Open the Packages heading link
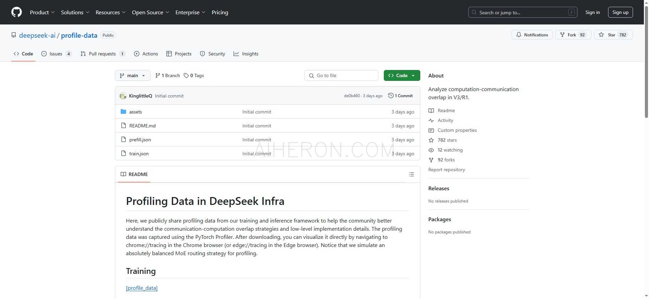This screenshot has height=299, width=649. tap(440, 219)
